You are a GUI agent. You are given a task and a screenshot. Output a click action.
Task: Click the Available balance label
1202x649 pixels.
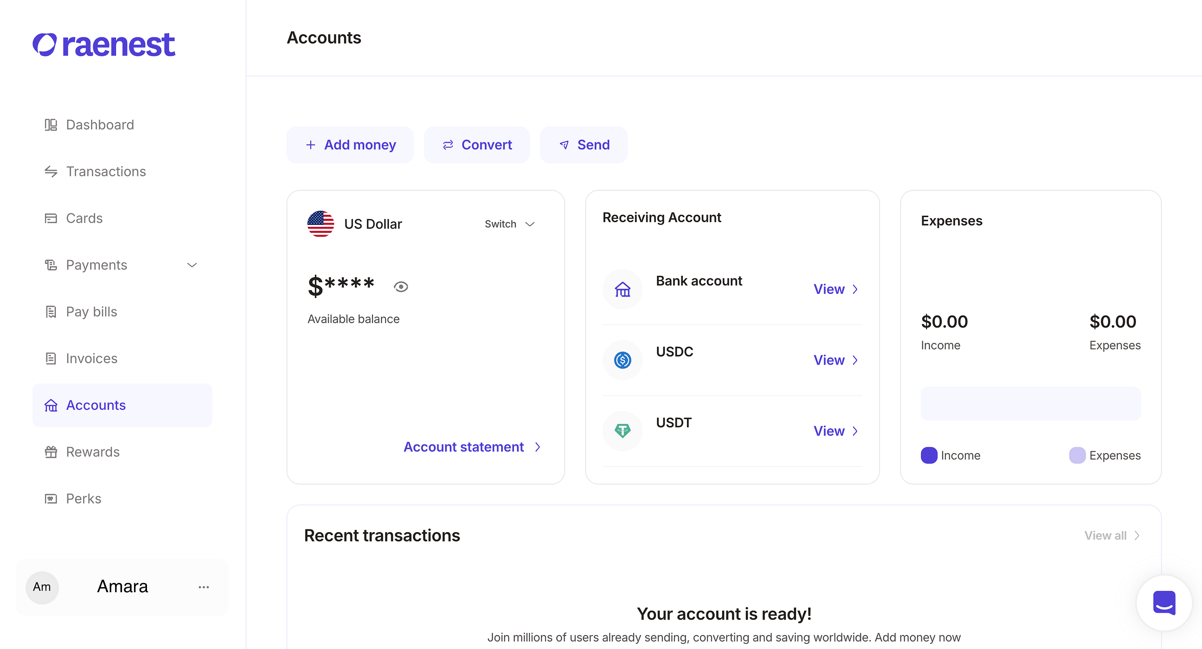[353, 319]
